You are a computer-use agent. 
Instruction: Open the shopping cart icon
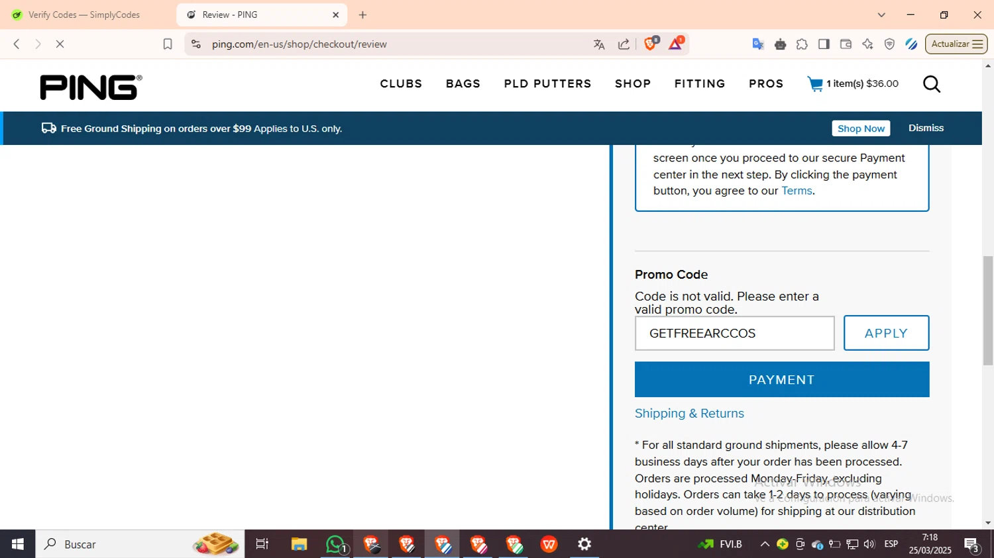pyautogui.click(x=815, y=84)
